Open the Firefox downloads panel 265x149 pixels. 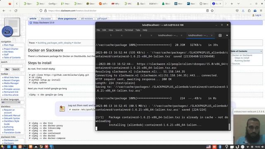coord(243,11)
